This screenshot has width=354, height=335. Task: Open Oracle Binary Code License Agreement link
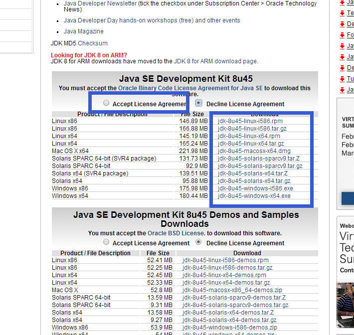(x=190, y=88)
